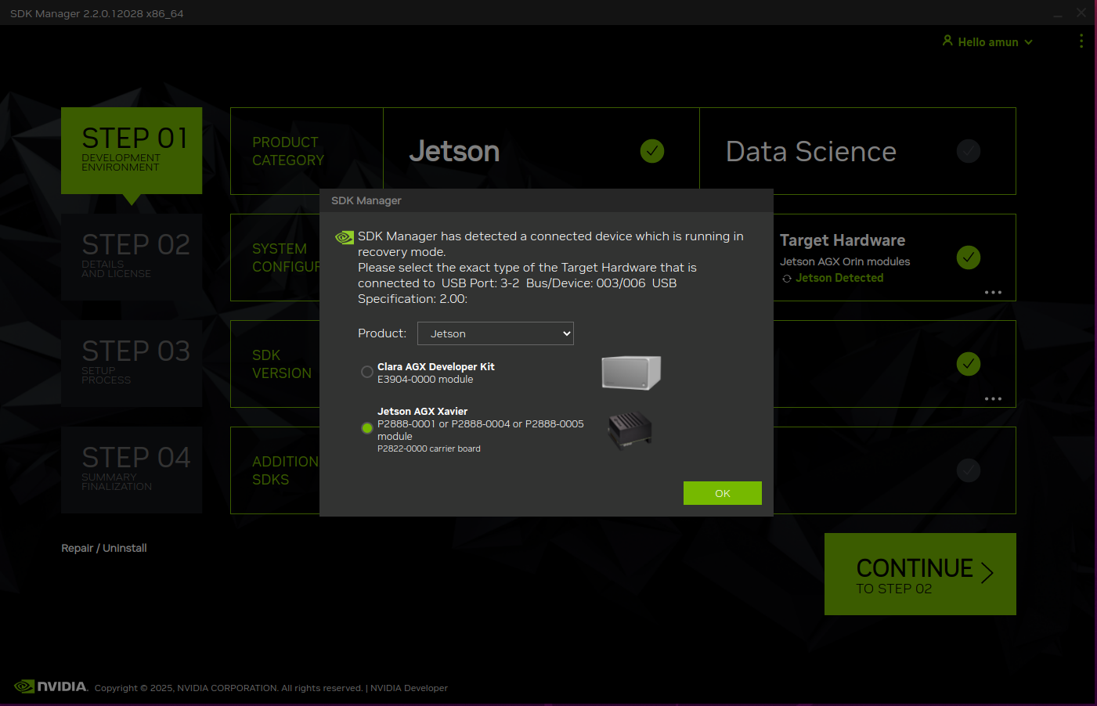Click the NVIDIA eye icon in the dialog
The width and height of the screenshot is (1097, 706).
(345, 237)
